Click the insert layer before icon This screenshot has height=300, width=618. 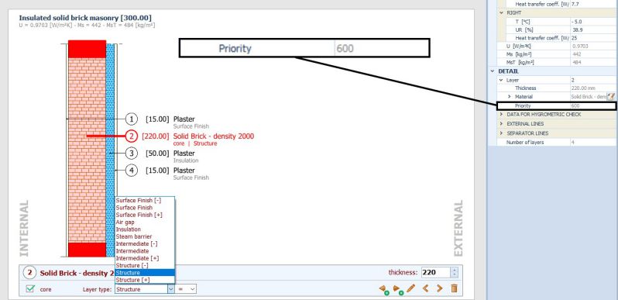tap(384, 289)
